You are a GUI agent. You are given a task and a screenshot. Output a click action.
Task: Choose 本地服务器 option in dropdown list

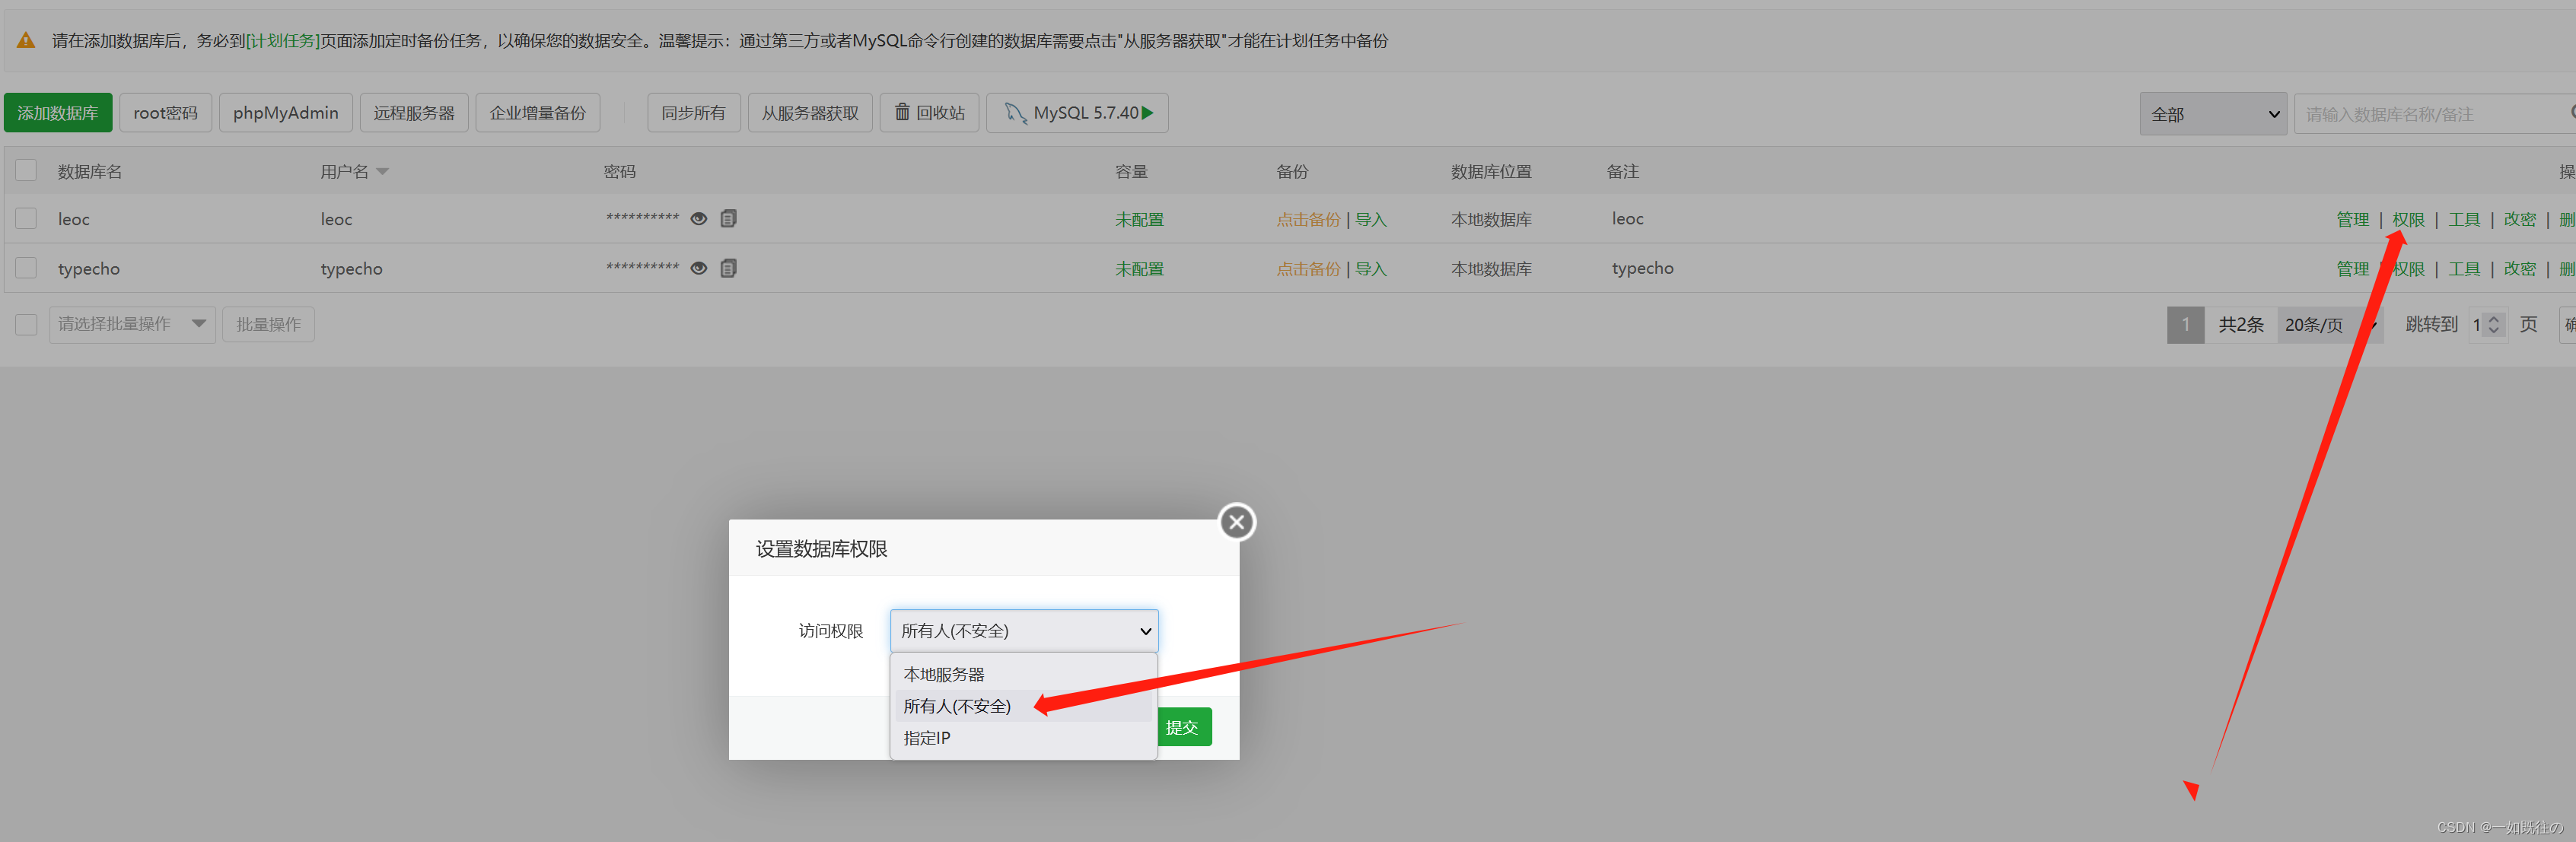(x=1023, y=674)
